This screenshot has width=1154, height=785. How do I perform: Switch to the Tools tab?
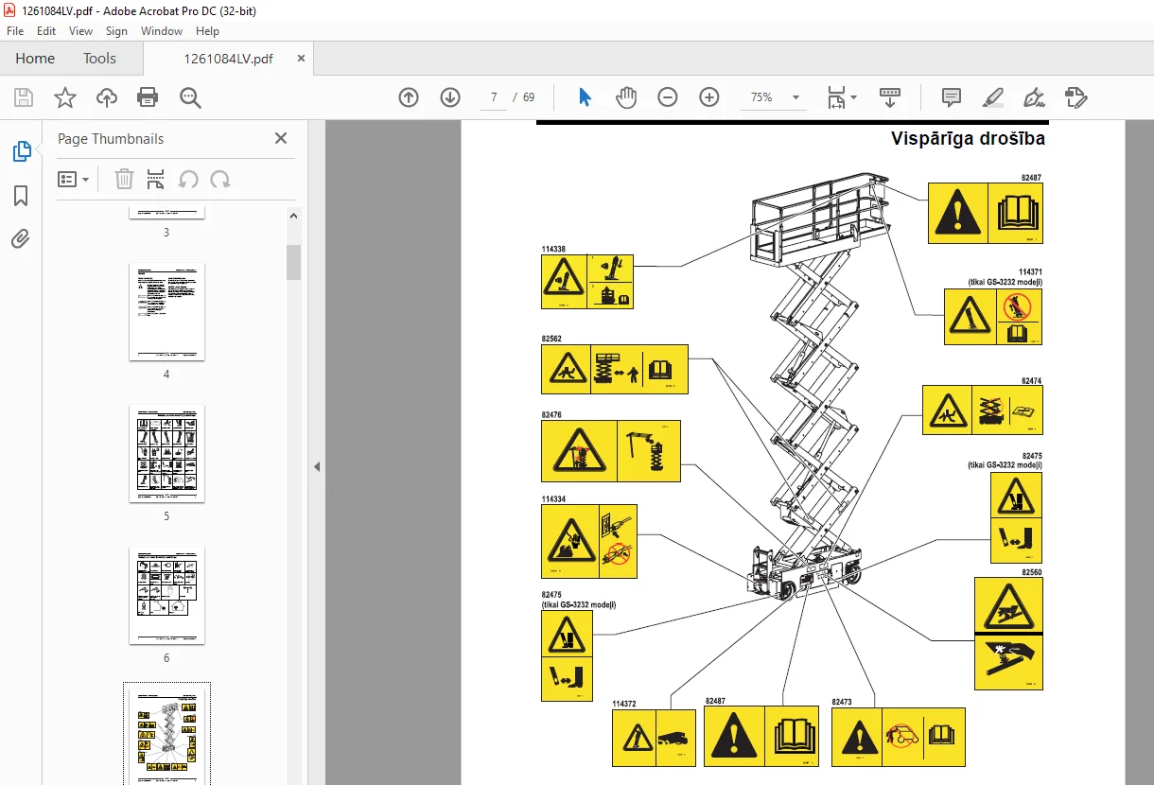coord(99,59)
